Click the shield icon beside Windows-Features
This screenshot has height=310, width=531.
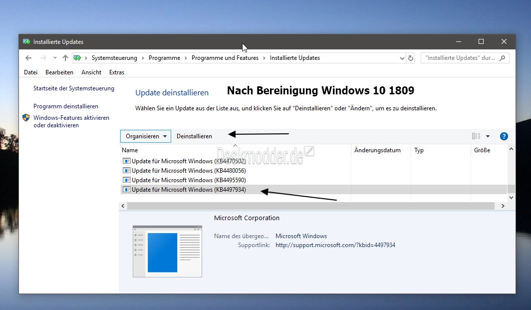(26, 118)
